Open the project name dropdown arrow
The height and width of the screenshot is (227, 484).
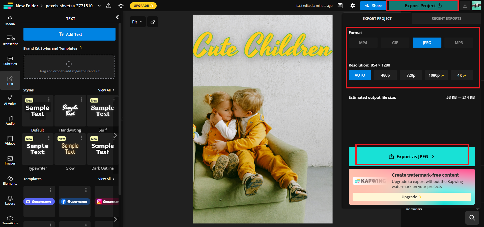[99, 6]
